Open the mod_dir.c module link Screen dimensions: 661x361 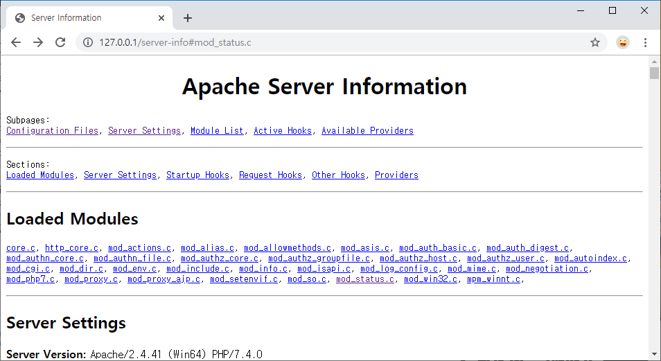(81, 269)
